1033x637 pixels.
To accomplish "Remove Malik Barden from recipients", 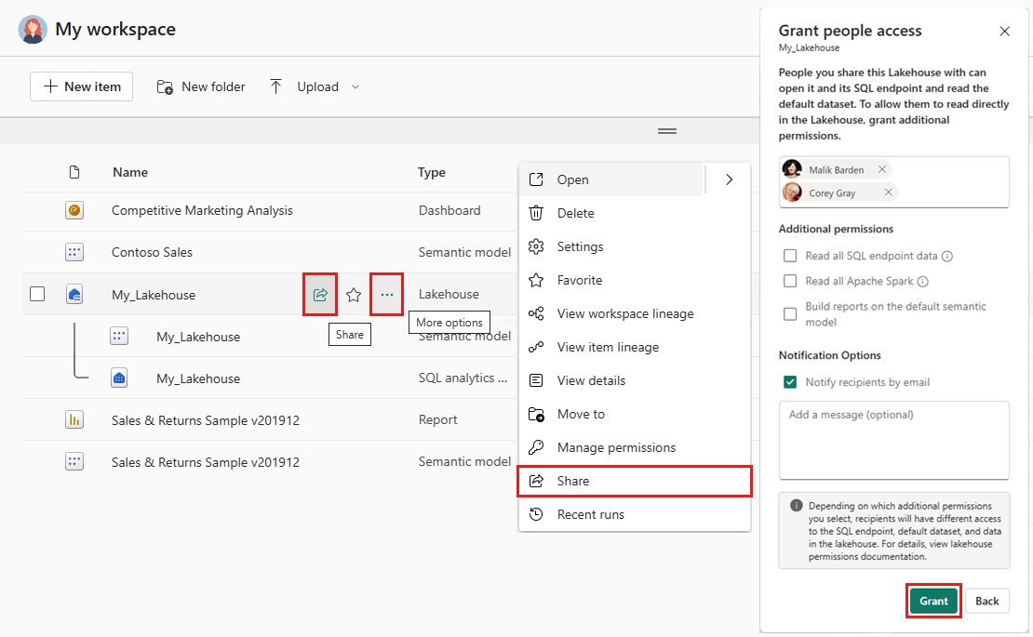I will pos(882,170).
